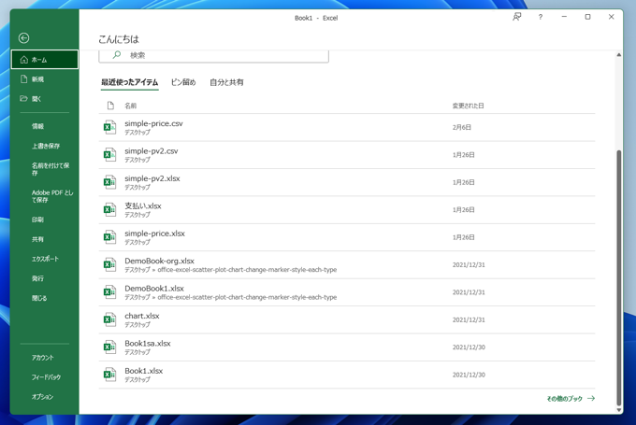Choose Adobe PDF として保存
This screenshot has width=636, height=425.
(52, 196)
